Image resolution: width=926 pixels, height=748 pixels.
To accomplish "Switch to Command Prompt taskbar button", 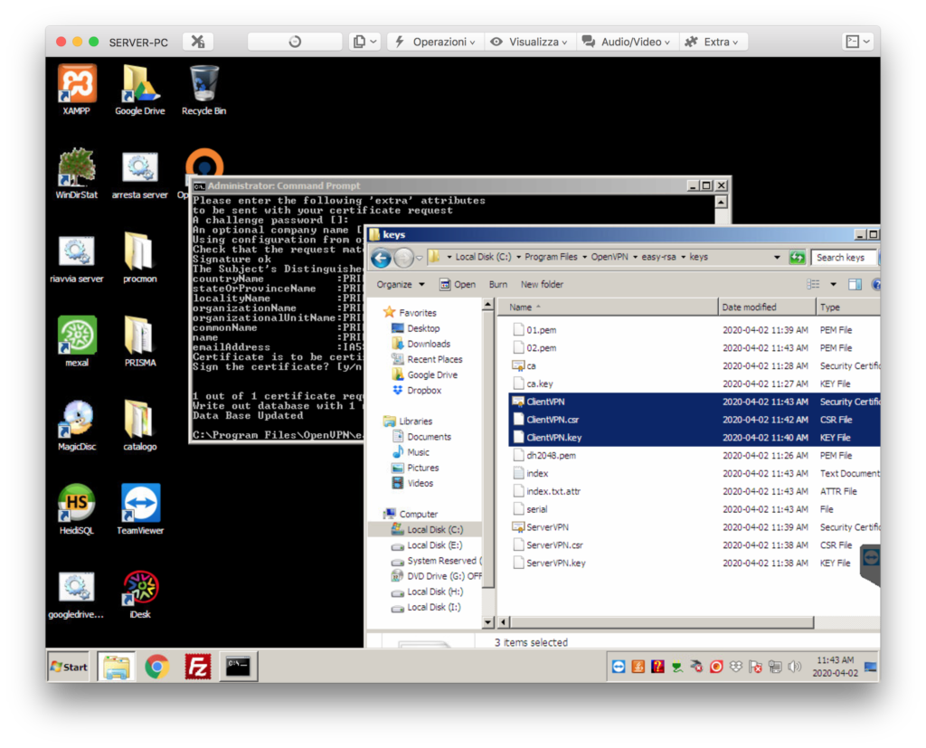I will click(238, 668).
